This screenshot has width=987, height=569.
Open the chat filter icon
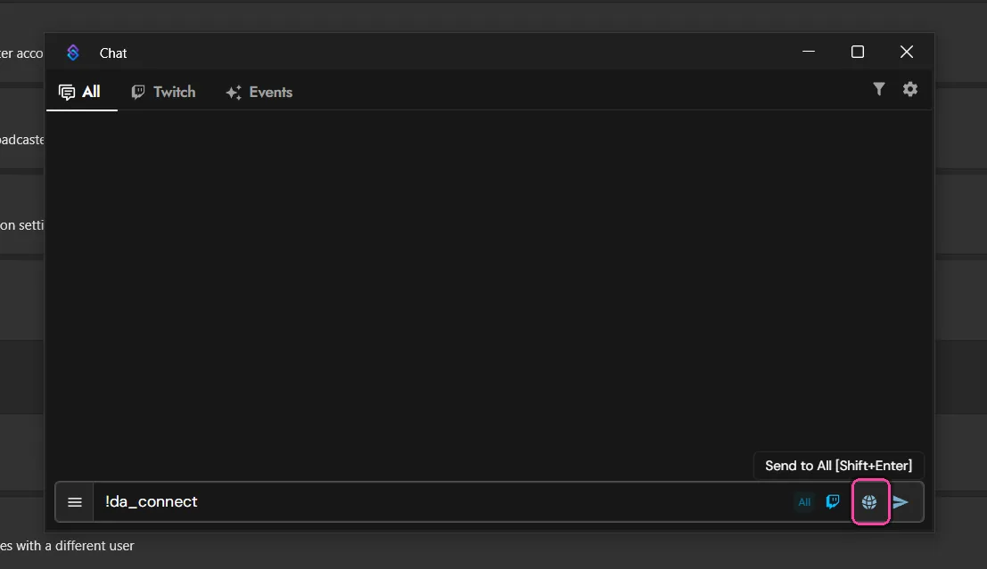879,89
